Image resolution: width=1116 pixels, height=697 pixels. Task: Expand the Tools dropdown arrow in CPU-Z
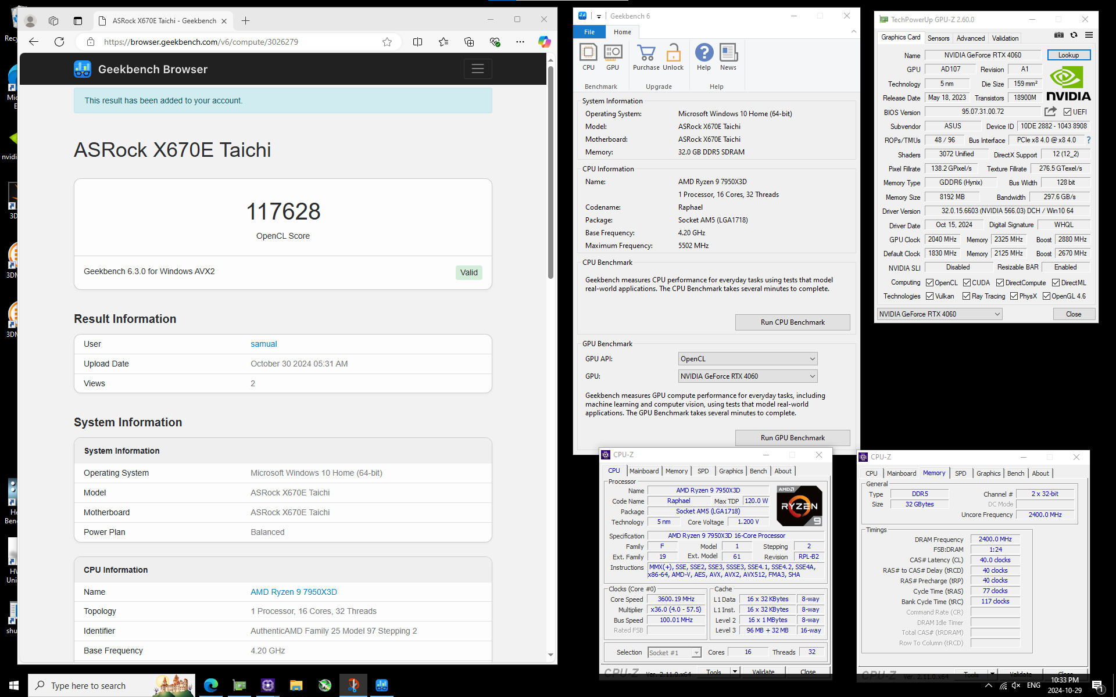point(735,671)
